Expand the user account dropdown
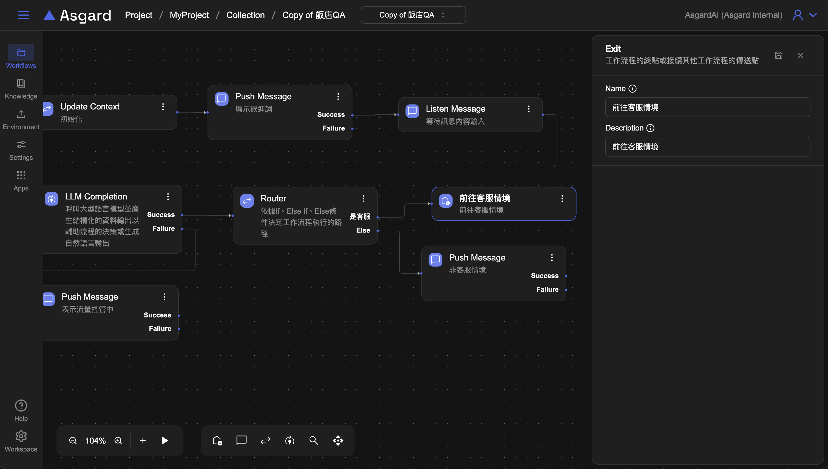The height and width of the screenshot is (469, 828). (x=813, y=15)
